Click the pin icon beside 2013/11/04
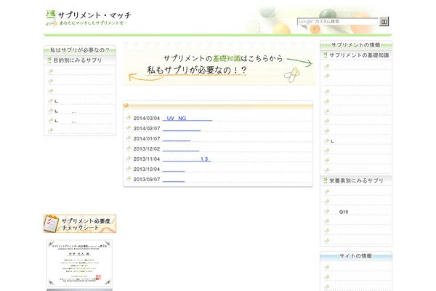The image size is (436, 291). (128, 159)
